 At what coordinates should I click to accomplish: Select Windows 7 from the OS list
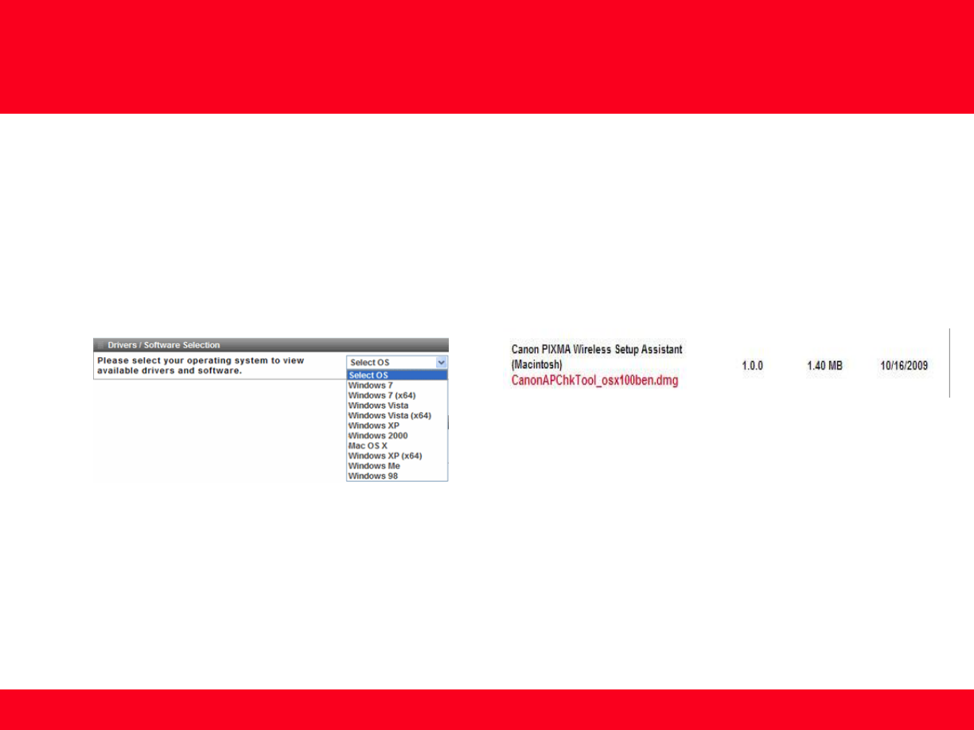coord(397,385)
